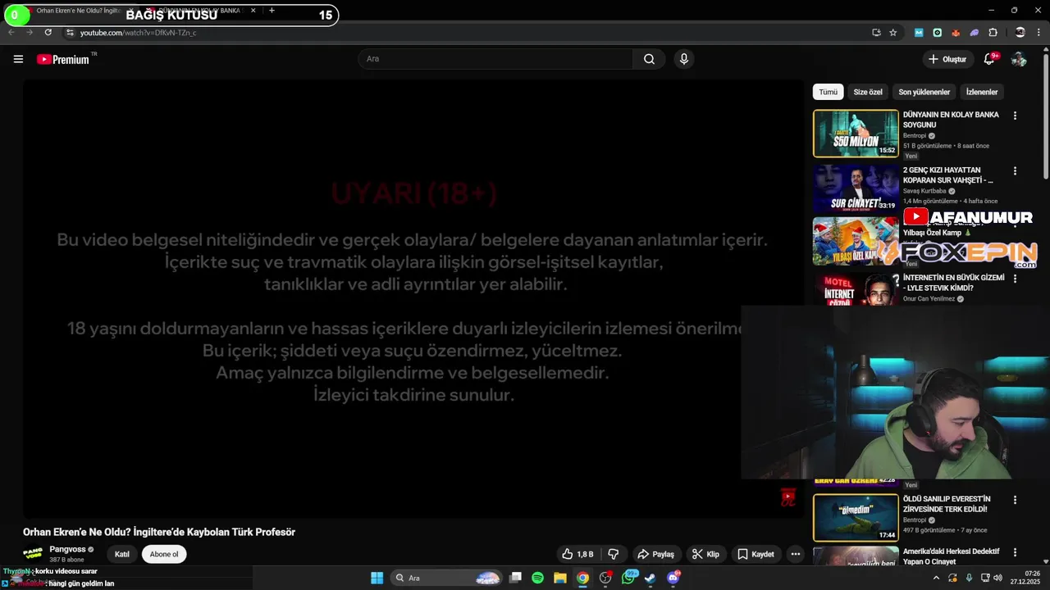This screenshot has height=590, width=1050.
Task: Open the Pangvoss channel avatar
Action: click(33, 554)
